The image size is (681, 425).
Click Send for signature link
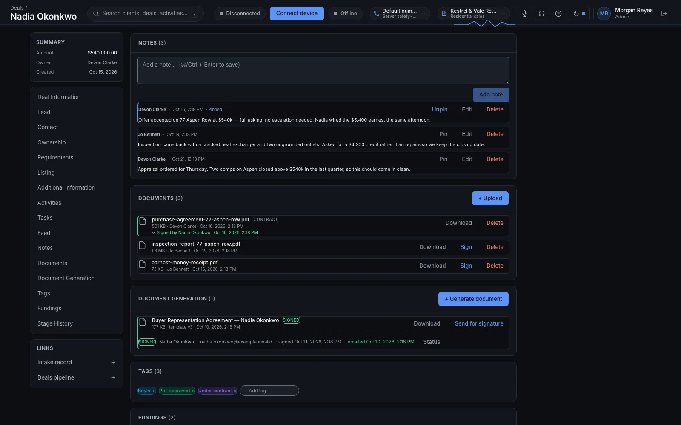pyautogui.click(x=479, y=323)
